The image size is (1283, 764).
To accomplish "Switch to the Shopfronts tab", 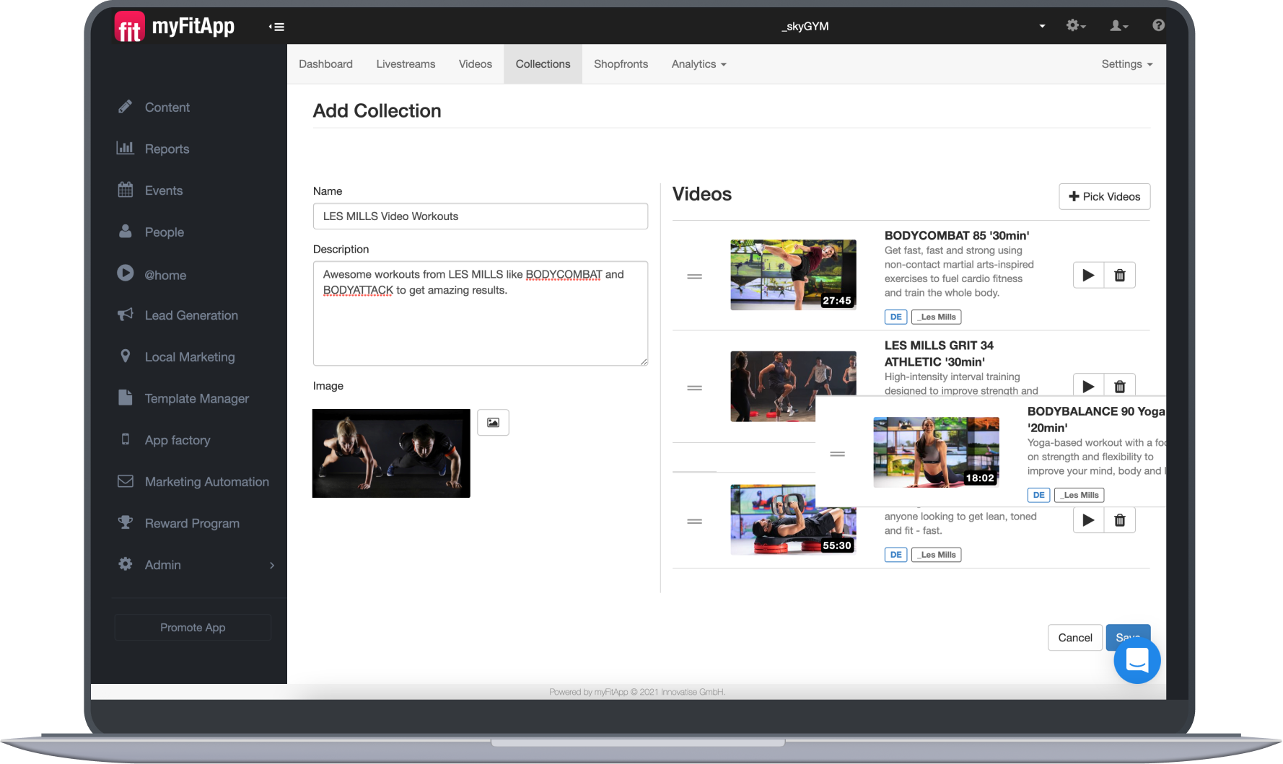I will pyautogui.click(x=621, y=64).
